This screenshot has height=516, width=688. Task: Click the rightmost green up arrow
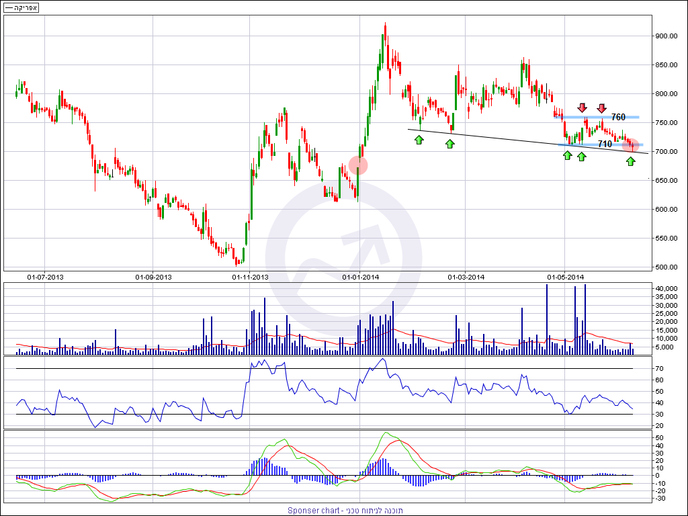point(630,161)
